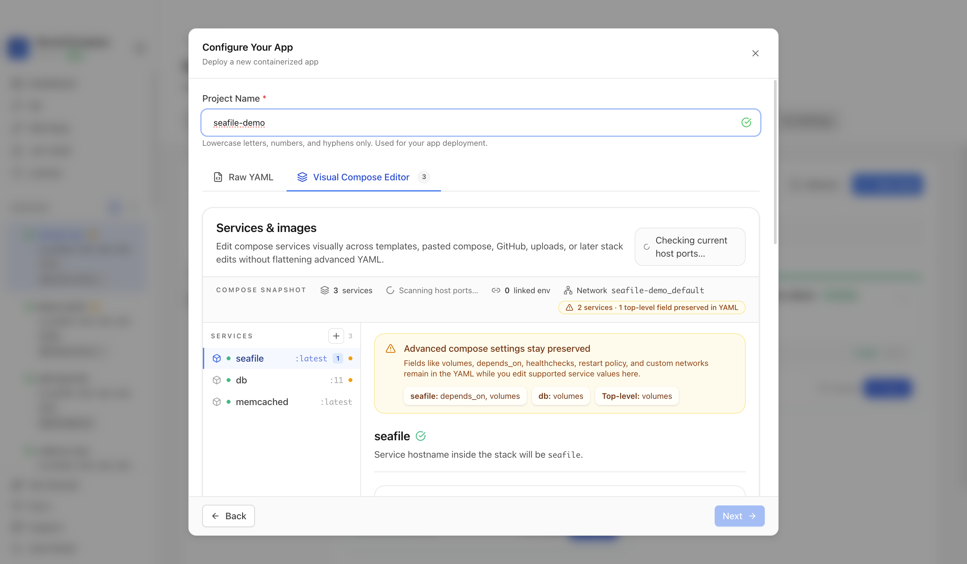
Task: Click the Network topology icon
Action: [568, 290]
